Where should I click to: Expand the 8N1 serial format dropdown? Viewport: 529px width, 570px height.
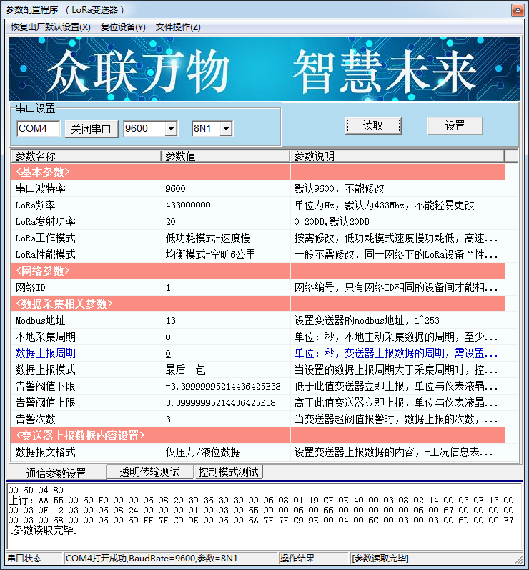[226, 129]
